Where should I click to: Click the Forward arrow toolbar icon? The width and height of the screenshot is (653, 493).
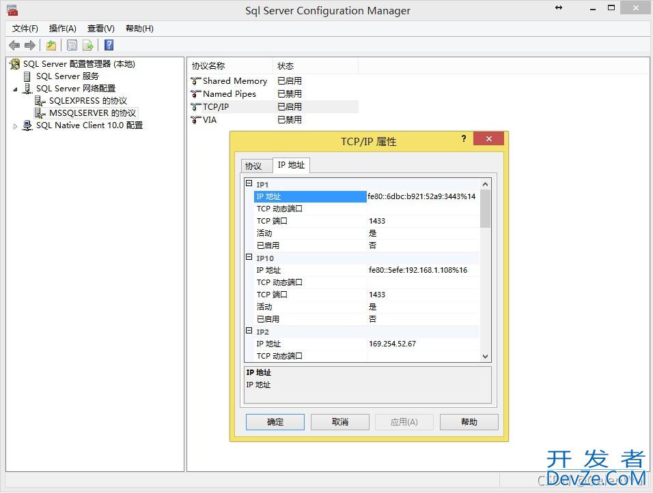(30, 45)
